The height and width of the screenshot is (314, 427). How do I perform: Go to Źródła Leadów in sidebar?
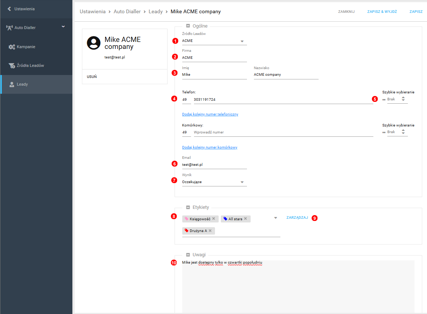[30, 65]
